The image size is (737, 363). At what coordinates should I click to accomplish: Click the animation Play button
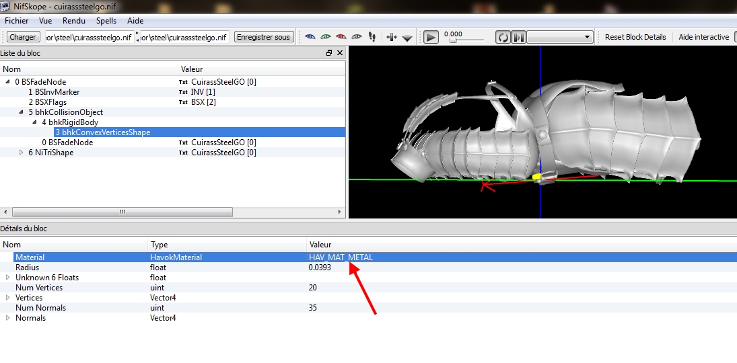pos(431,37)
